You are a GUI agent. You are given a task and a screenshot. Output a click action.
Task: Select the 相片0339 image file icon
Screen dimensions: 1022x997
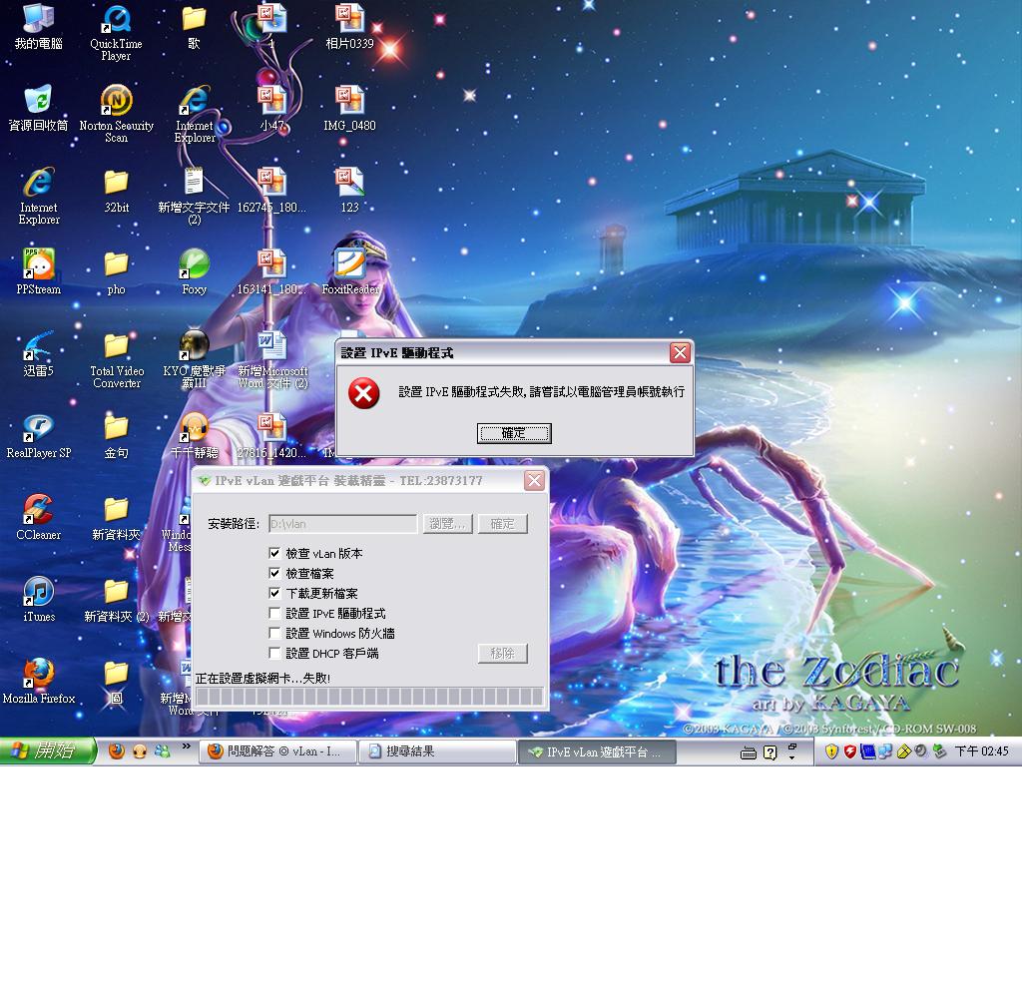point(350,27)
